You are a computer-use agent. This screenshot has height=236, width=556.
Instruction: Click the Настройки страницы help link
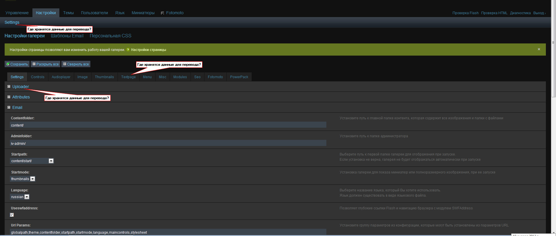pos(149,50)
